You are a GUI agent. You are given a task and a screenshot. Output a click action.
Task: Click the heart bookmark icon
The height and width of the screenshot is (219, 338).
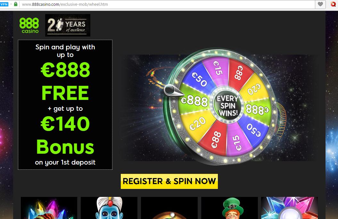[x=320, y=4]
